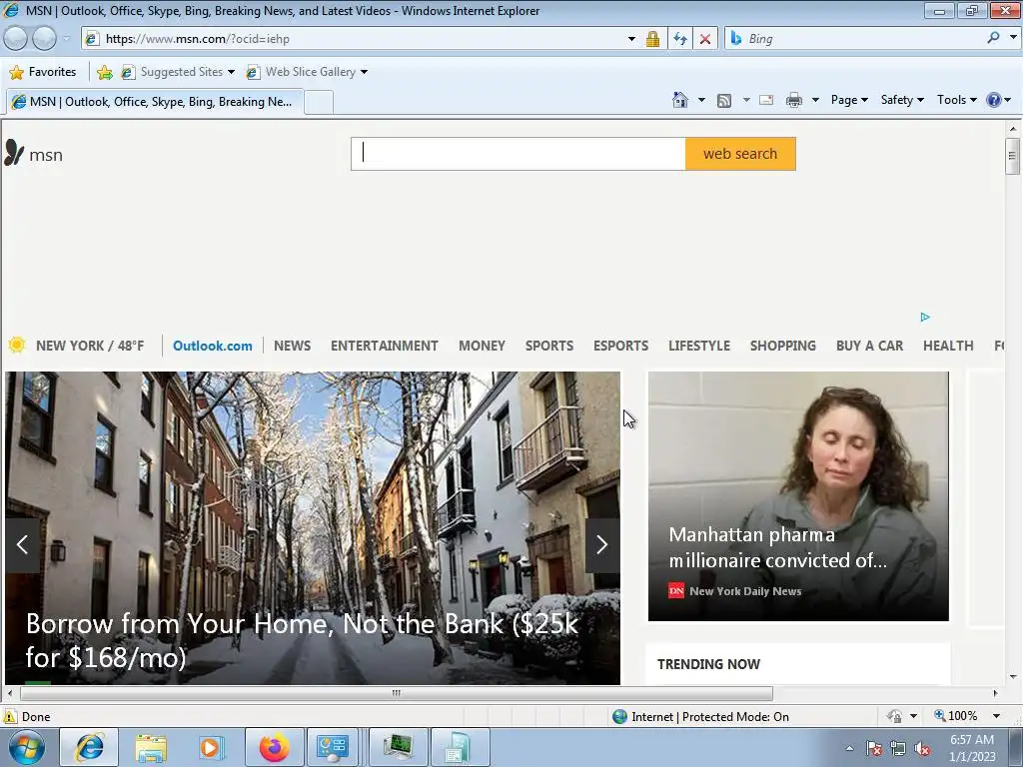This screenshot has width=1023, height=767.
Task: Go to the NEWS section
Action: point(293,346)
